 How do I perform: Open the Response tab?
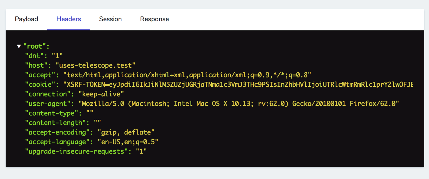pos(154,19)
